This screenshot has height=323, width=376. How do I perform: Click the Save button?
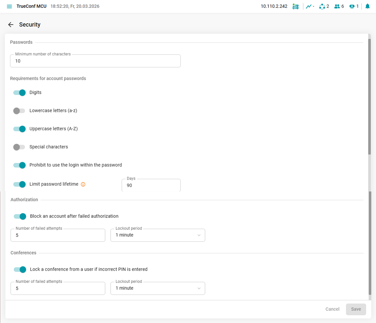(x=356, y=309)
